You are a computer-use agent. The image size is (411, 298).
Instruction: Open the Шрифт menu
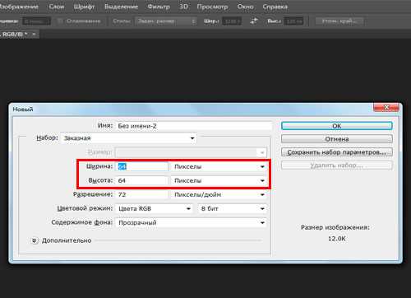(84, 7)
